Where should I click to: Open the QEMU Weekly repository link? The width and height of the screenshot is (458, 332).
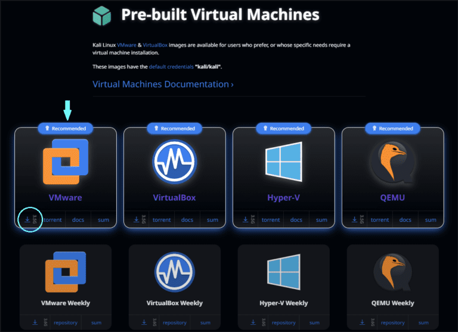pos(392,322)
